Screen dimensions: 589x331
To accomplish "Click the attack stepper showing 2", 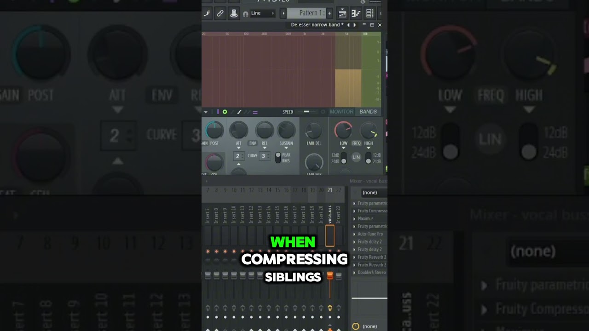I will click(x=239, y=156).
